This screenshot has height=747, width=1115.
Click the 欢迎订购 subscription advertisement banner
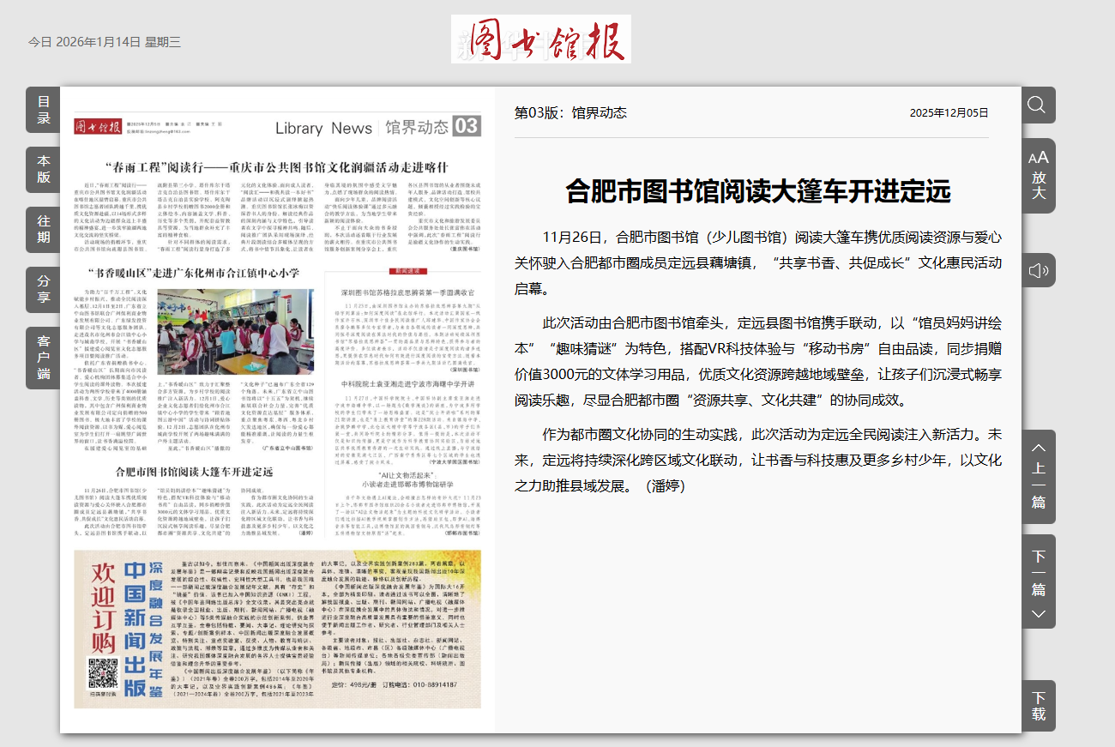click(102, 605)
